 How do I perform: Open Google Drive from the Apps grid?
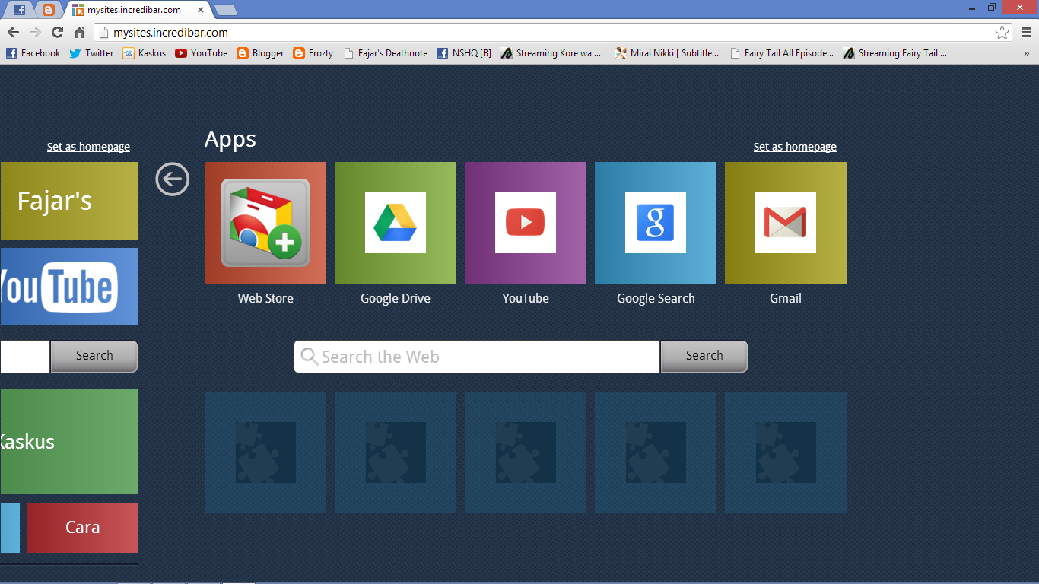point(395,223)
